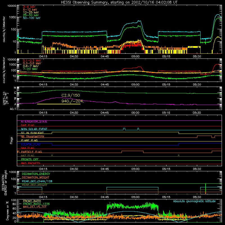225x225 pixels.
Task: Select the AA7_FLAG label
Action: (28, 156)
